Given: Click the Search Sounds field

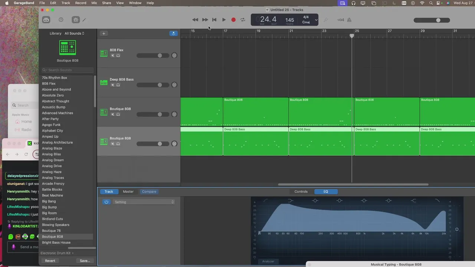Looking at the screenshot, I should [x=68, y=70].
